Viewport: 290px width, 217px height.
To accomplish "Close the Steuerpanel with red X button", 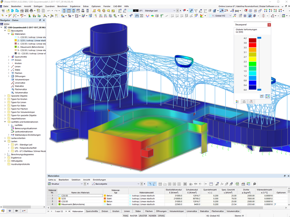I will [269, 25].
